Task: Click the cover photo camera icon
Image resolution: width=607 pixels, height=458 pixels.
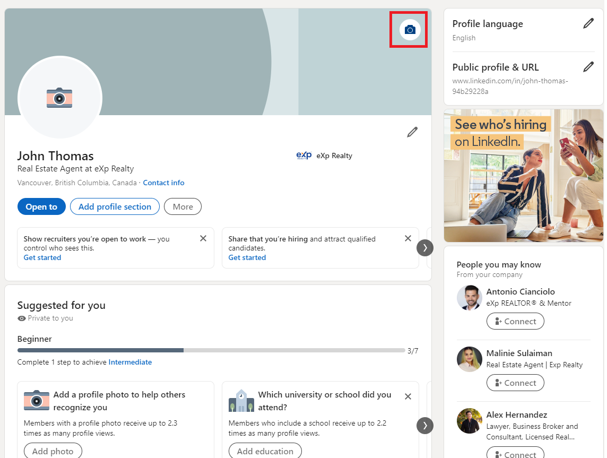Action: coord(409,30)
